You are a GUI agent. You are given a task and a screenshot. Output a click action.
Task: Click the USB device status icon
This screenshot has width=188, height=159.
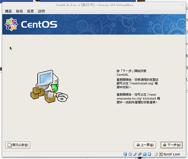tap(135, 154)
